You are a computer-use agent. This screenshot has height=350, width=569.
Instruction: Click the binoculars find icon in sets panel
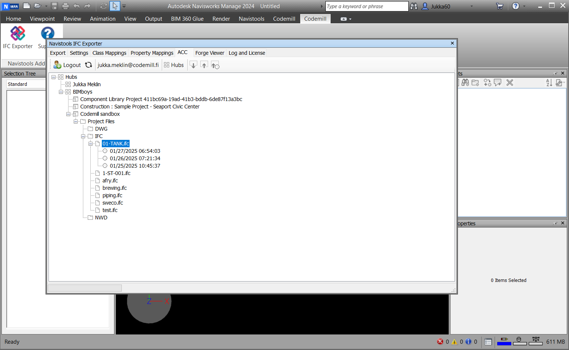[x=465, y=83]
